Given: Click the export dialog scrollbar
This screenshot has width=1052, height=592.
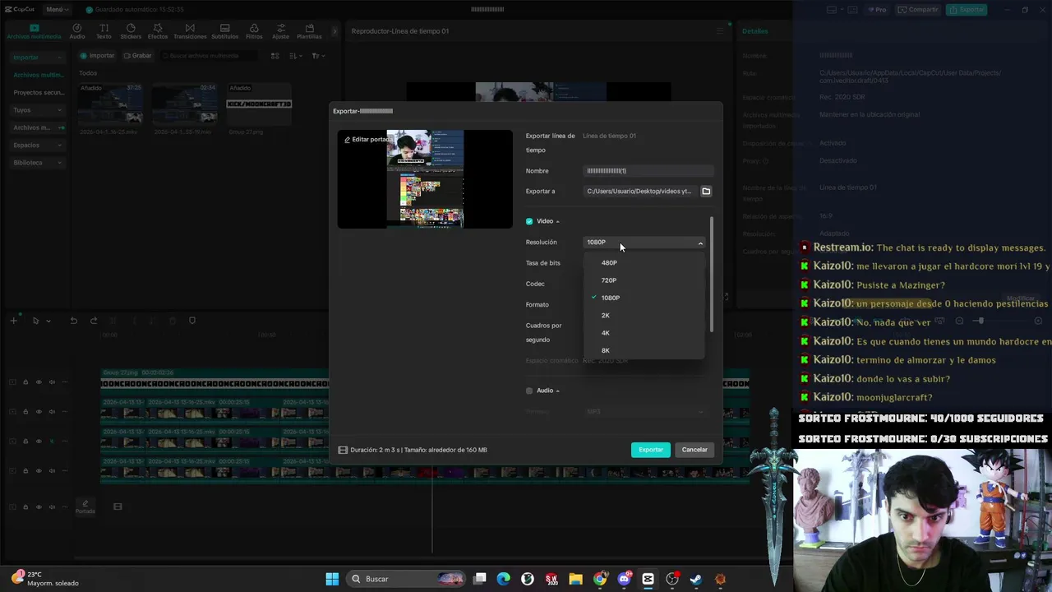Looking at the screenshot, I should (711, 275).
